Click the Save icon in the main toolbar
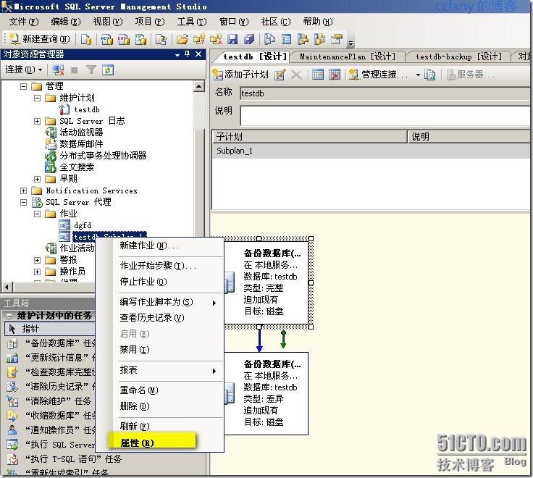533x478 pixels. (x=232, y=39)
